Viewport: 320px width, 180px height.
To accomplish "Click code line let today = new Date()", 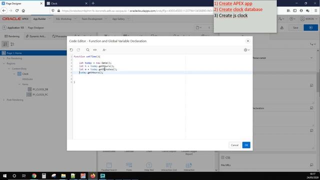I will pyautogui.click(x=95, y=63).
